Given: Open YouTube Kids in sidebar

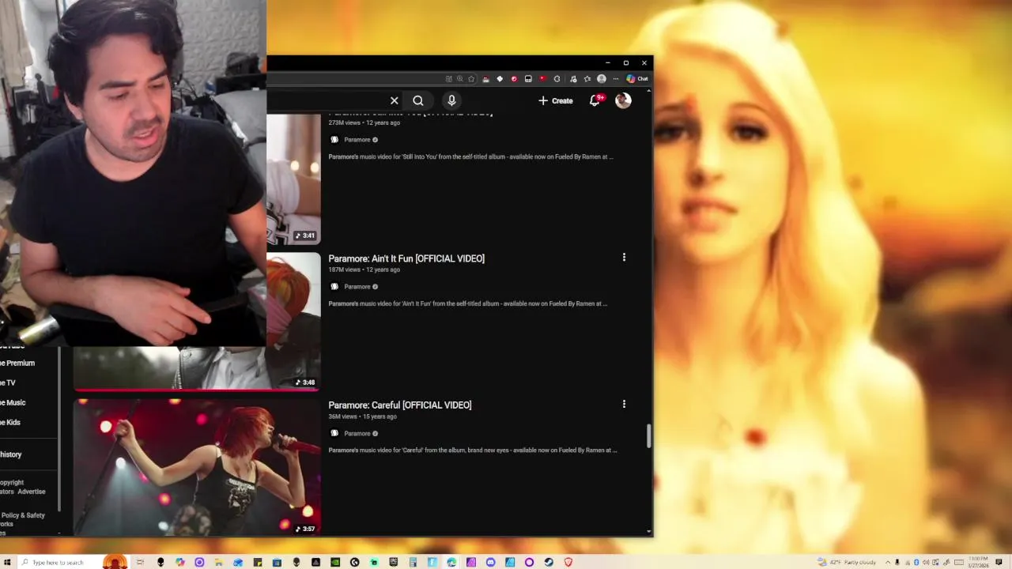Looking at the screenshot, I should click(11, 422).
